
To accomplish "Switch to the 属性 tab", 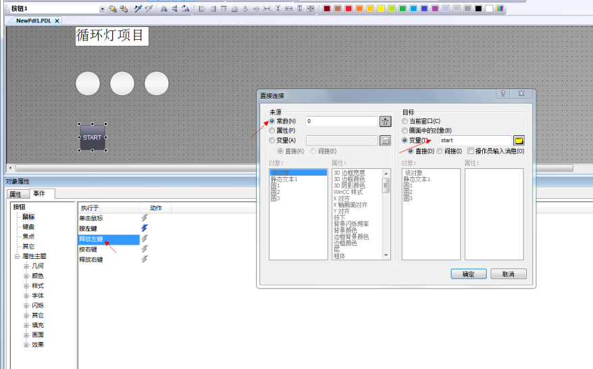I will point(15,194).
